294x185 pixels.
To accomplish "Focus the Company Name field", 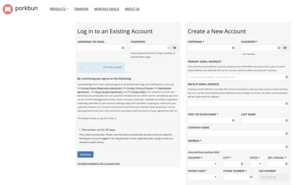I will coord(238,134).
